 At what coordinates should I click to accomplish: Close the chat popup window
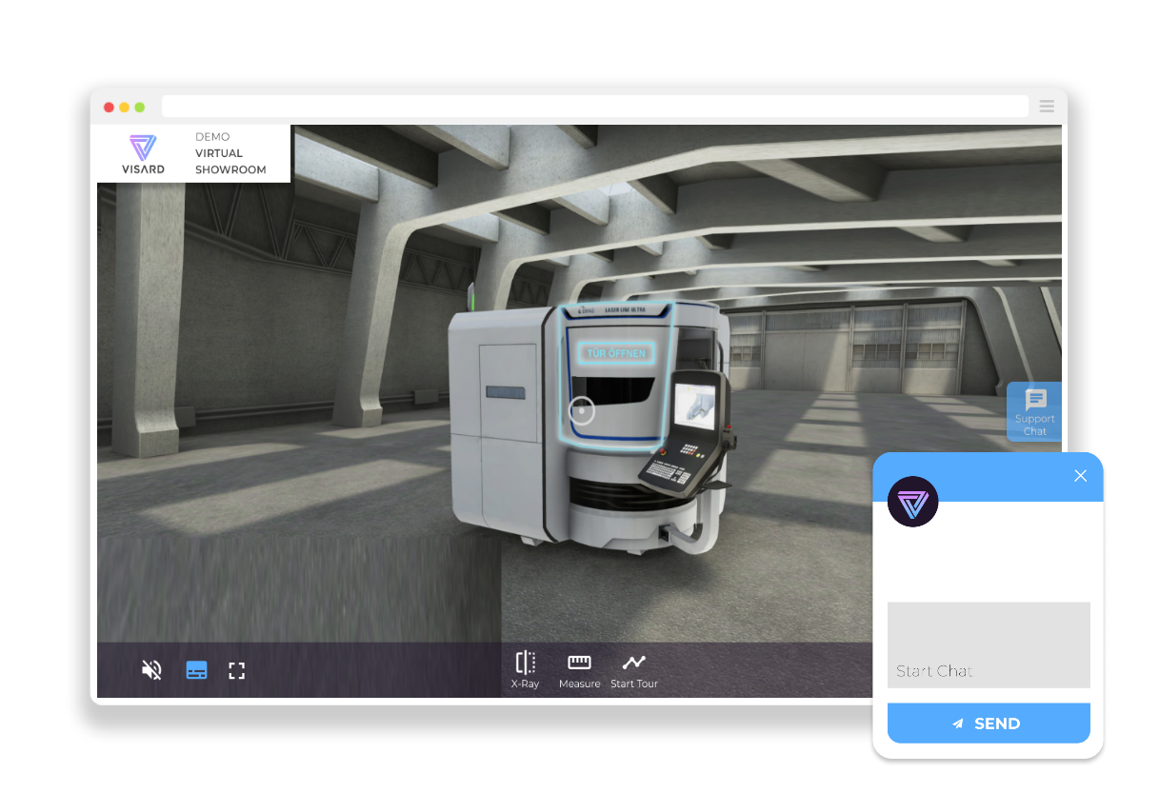[x=1080, y=476]
